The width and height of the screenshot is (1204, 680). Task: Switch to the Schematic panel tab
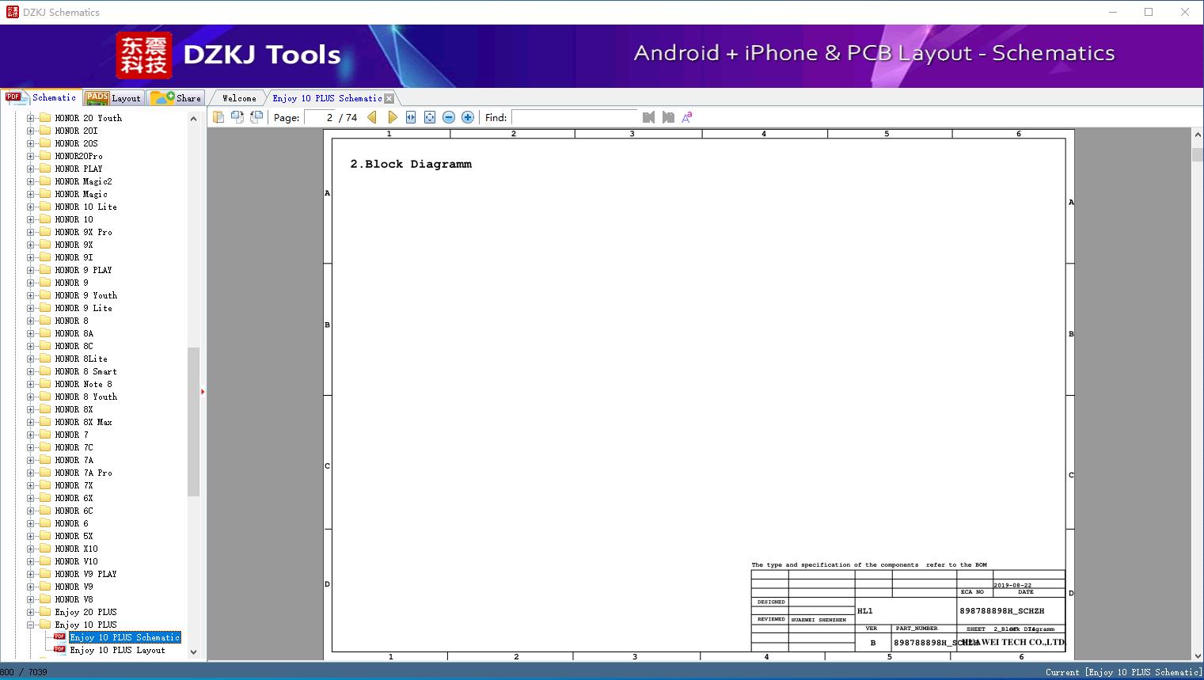pos(41,97)
